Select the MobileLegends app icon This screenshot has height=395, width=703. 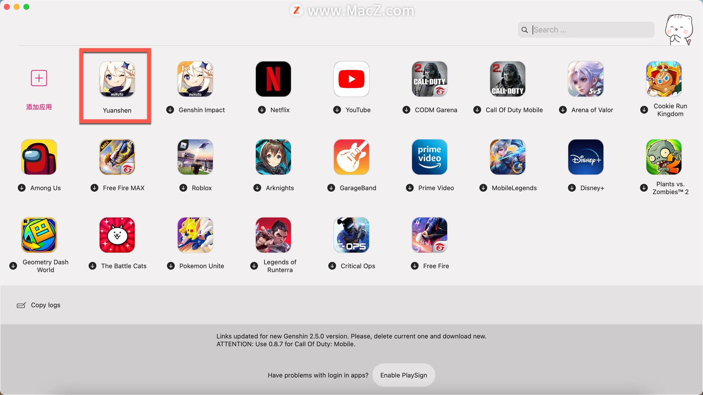pos(507,157)
